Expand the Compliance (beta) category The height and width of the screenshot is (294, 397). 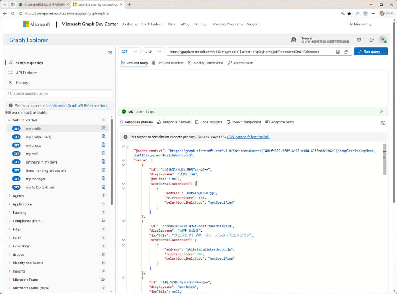pyautogui.click(x=10, y=221)
